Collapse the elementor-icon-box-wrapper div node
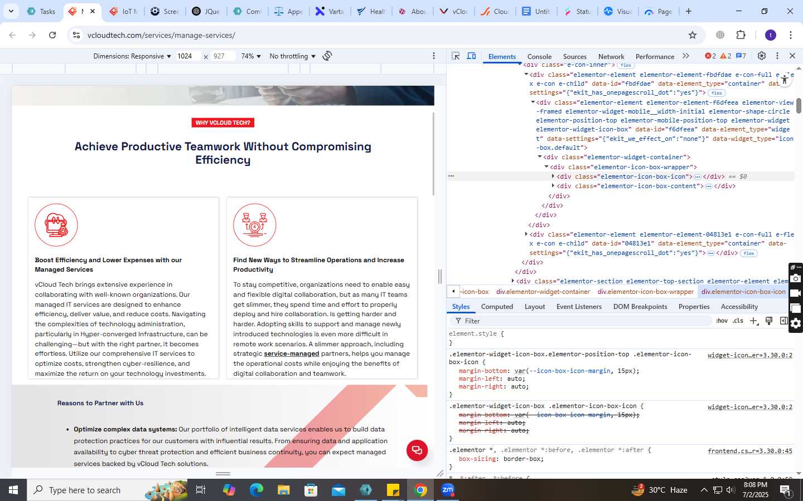 (546, 167)
